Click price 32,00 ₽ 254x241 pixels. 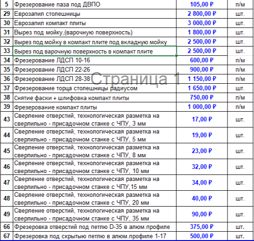tap(202, 167)
